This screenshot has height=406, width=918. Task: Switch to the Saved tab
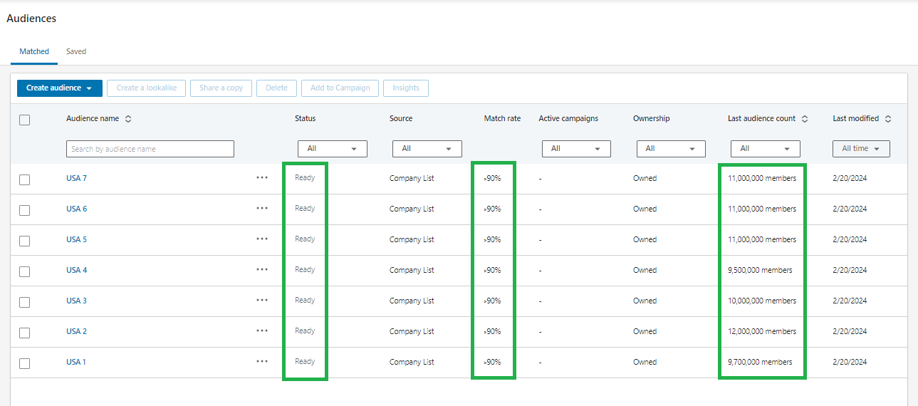pos(76,52)
